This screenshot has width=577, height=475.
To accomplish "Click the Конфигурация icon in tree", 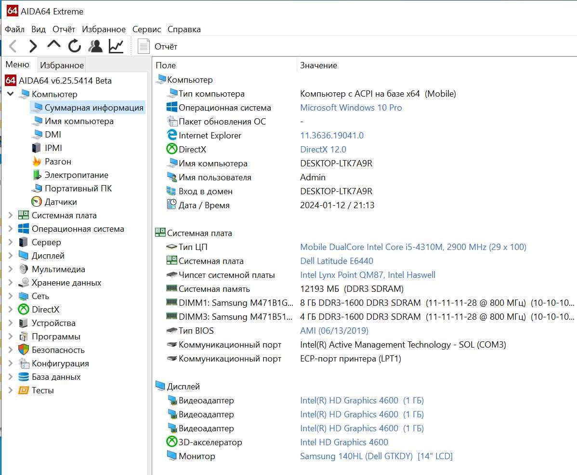I will click(24, 363).
